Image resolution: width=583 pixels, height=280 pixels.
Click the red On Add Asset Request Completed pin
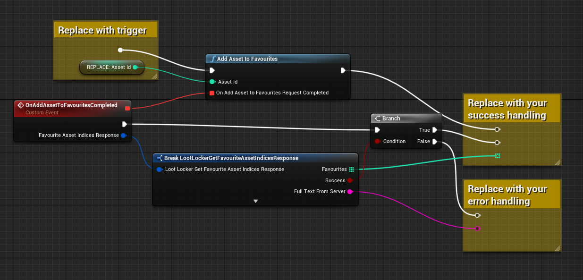(212, 93)
